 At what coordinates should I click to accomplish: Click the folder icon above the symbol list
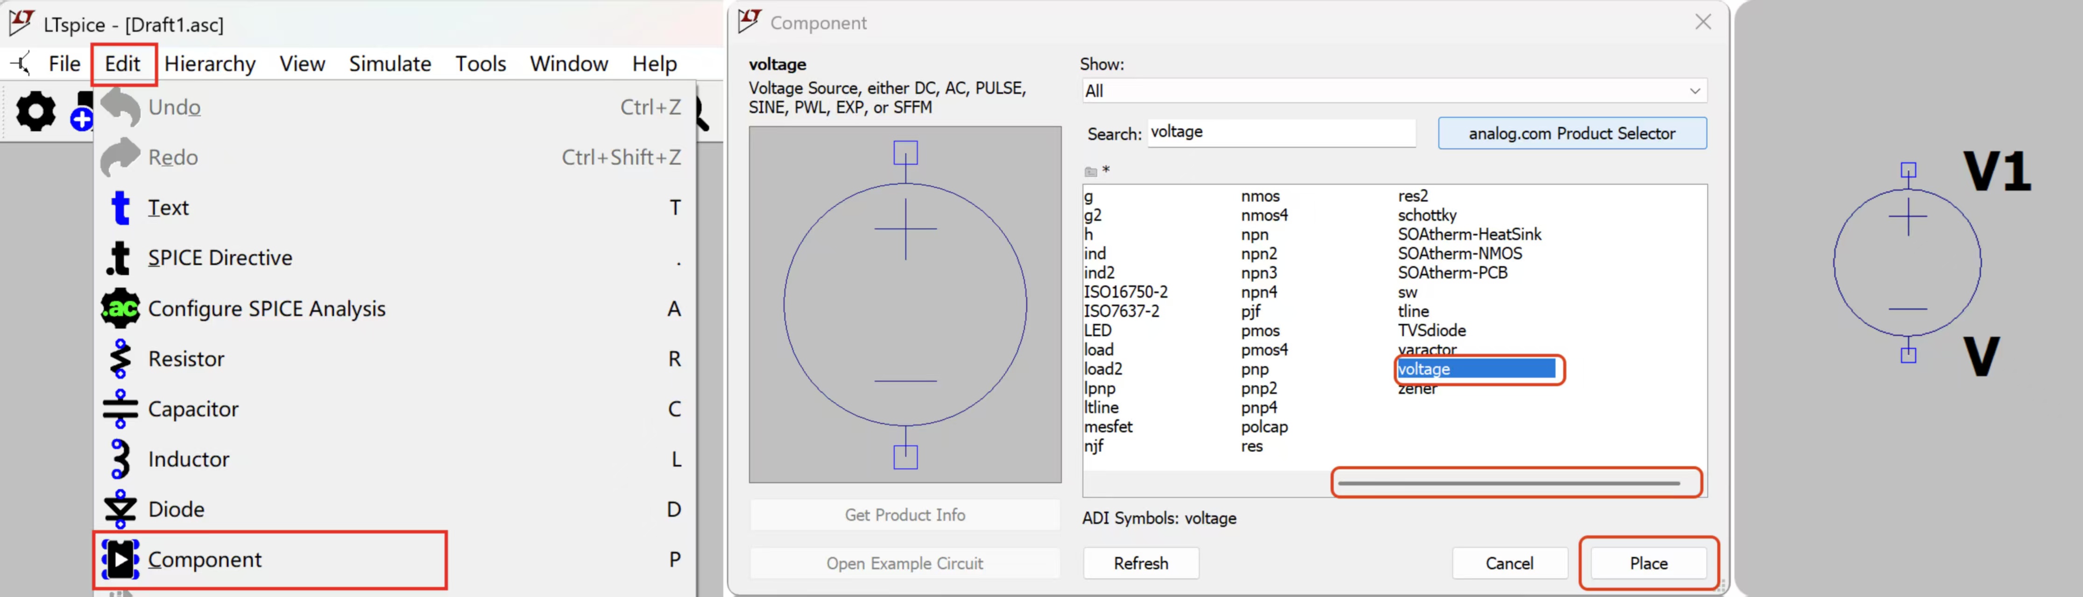[1091, 171]
